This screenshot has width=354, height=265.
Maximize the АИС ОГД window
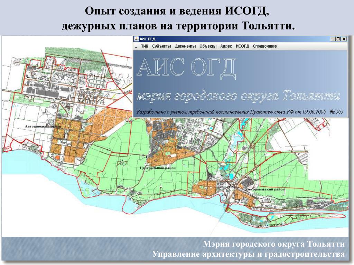(338, 39)
